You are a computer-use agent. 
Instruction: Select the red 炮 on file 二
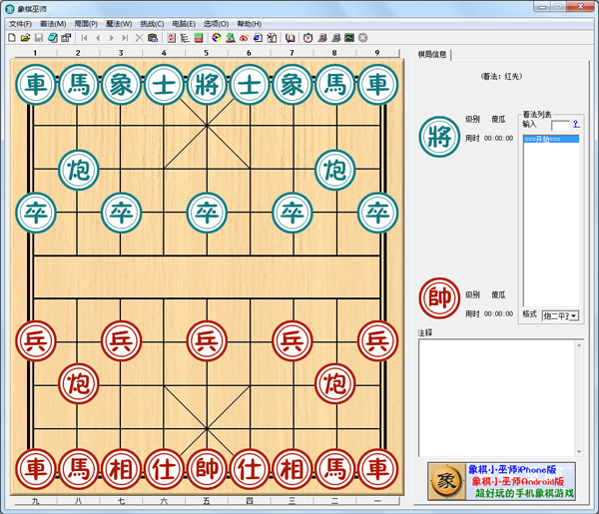tap(335, 384)
